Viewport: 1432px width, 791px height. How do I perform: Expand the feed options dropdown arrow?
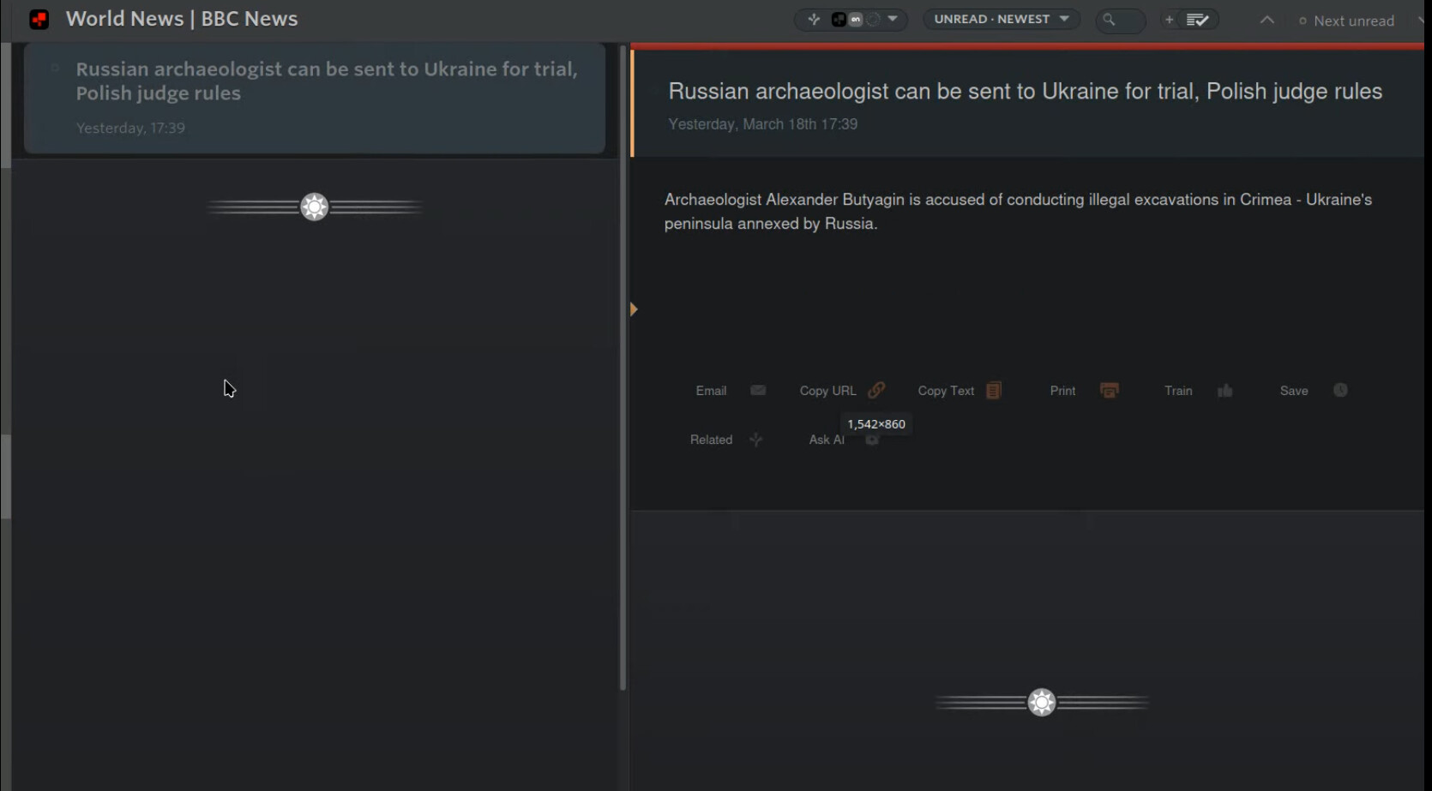893,19
